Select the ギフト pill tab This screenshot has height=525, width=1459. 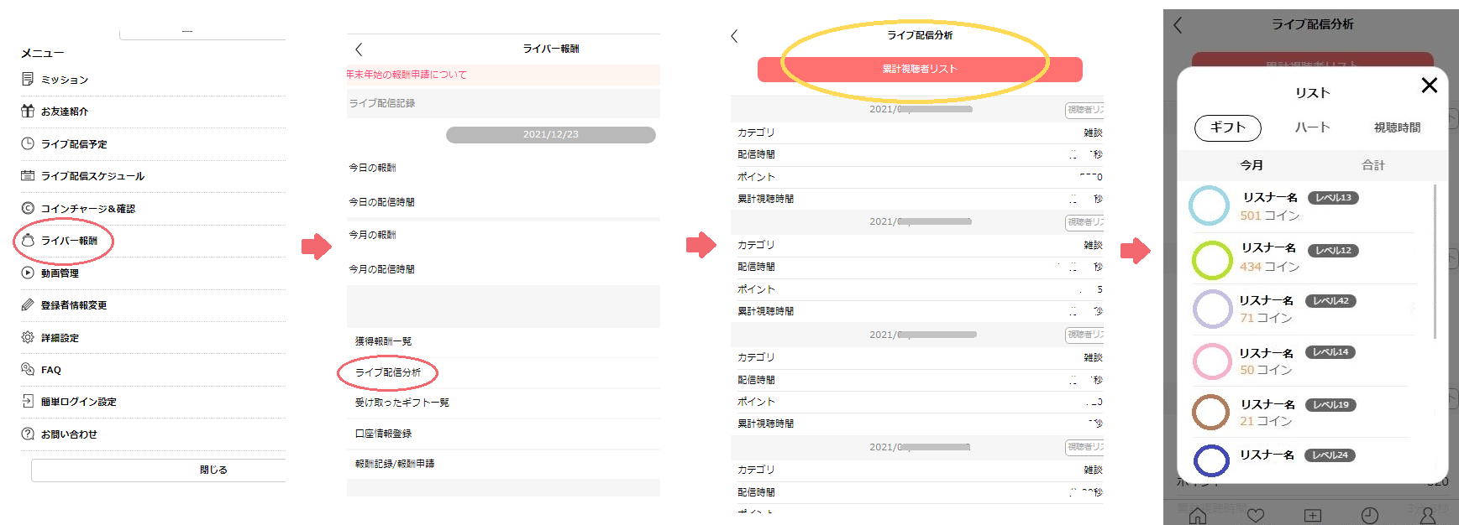click(x=1227, y=127)
